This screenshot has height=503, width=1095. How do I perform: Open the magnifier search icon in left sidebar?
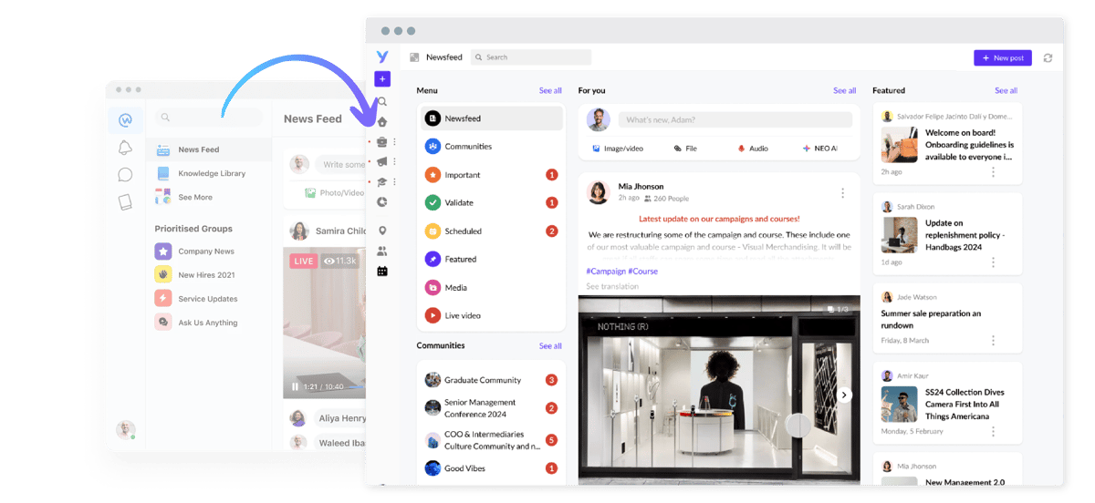[382, 102]
